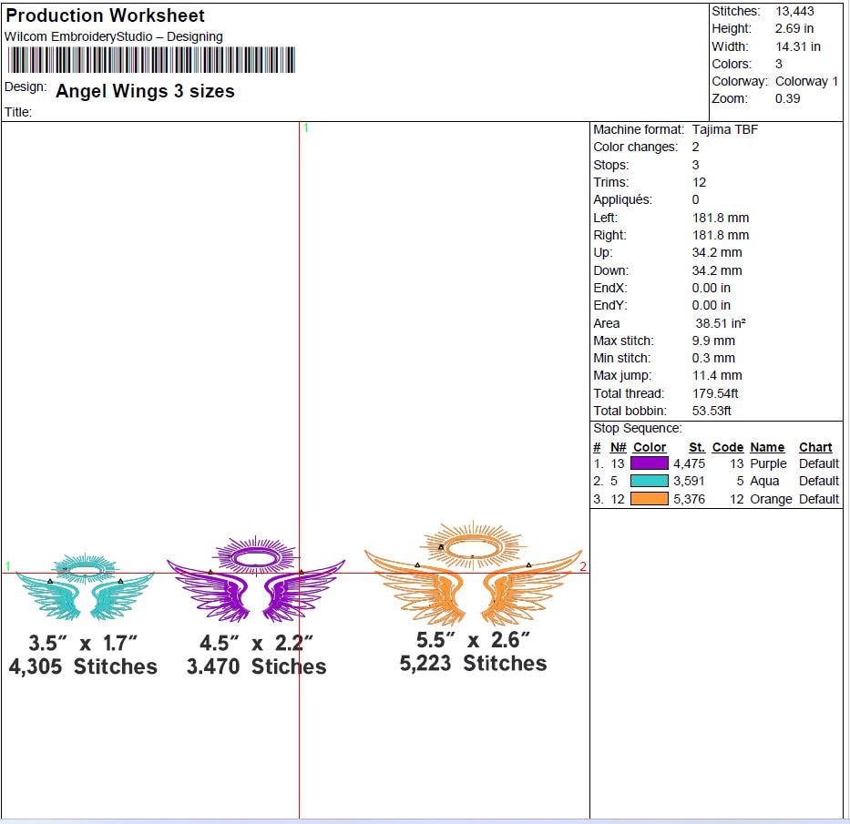850x824 pixels.
Task: Click the Total thread value 179.54ft
Action: pyautogui.click(x=715, y=393)
